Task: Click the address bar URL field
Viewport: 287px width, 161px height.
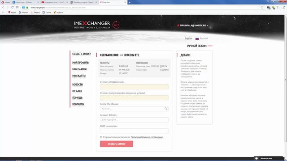Action: [143, 8]
